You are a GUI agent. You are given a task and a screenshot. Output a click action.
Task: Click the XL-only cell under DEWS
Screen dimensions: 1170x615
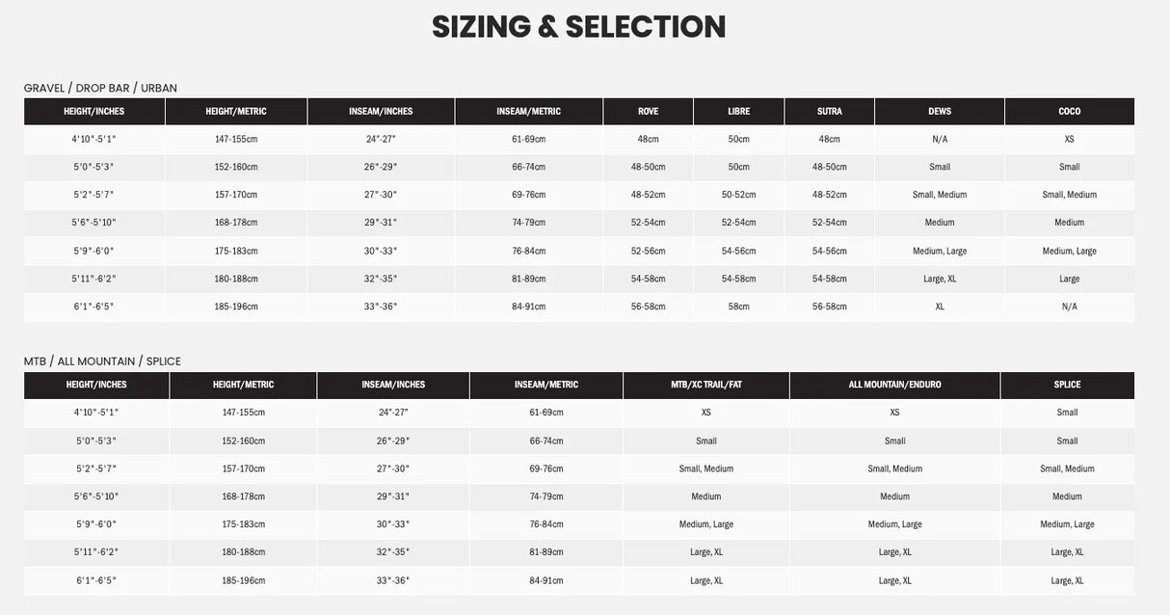[x=939, y=307]
